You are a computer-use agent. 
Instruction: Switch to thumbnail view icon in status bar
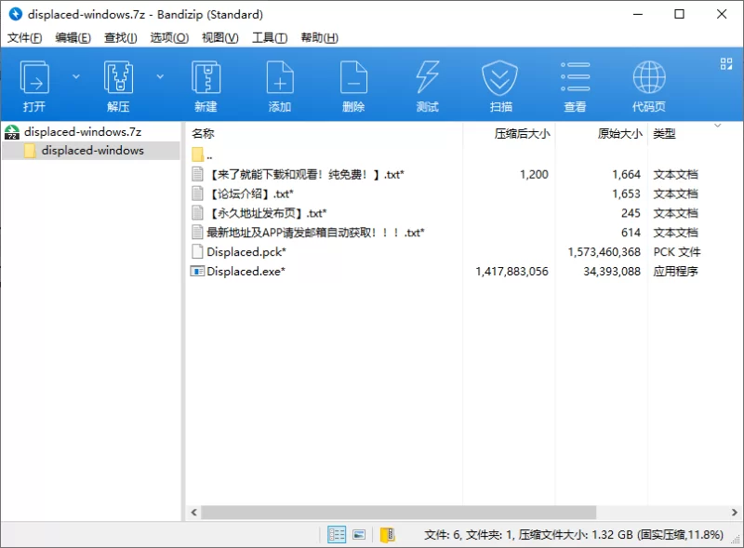(359, 535)
